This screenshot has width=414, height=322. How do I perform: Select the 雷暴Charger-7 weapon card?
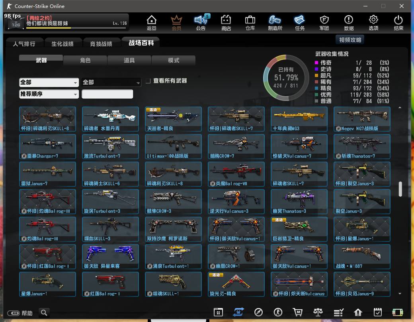[x=47, y=146]
